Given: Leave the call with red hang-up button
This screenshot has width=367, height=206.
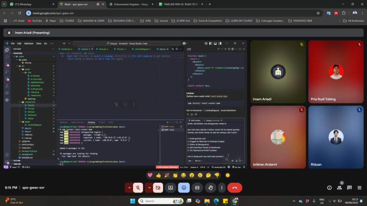Looking at the screenshot, I should coord(235,187).
